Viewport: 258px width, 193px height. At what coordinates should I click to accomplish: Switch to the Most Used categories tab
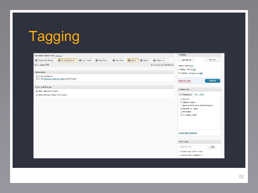click(x=200, y=94)
